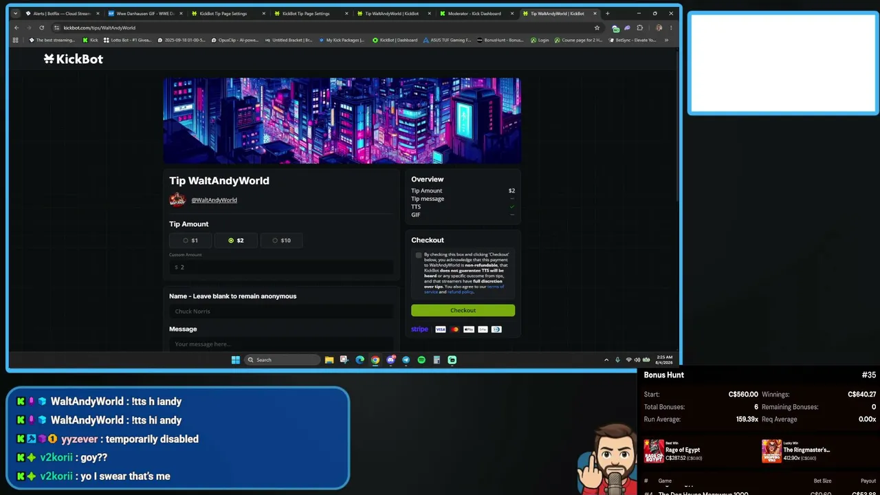Click the Name field with Chuck Norris placeholder
The height and width of the screenshot is (495, 880).
281,311
